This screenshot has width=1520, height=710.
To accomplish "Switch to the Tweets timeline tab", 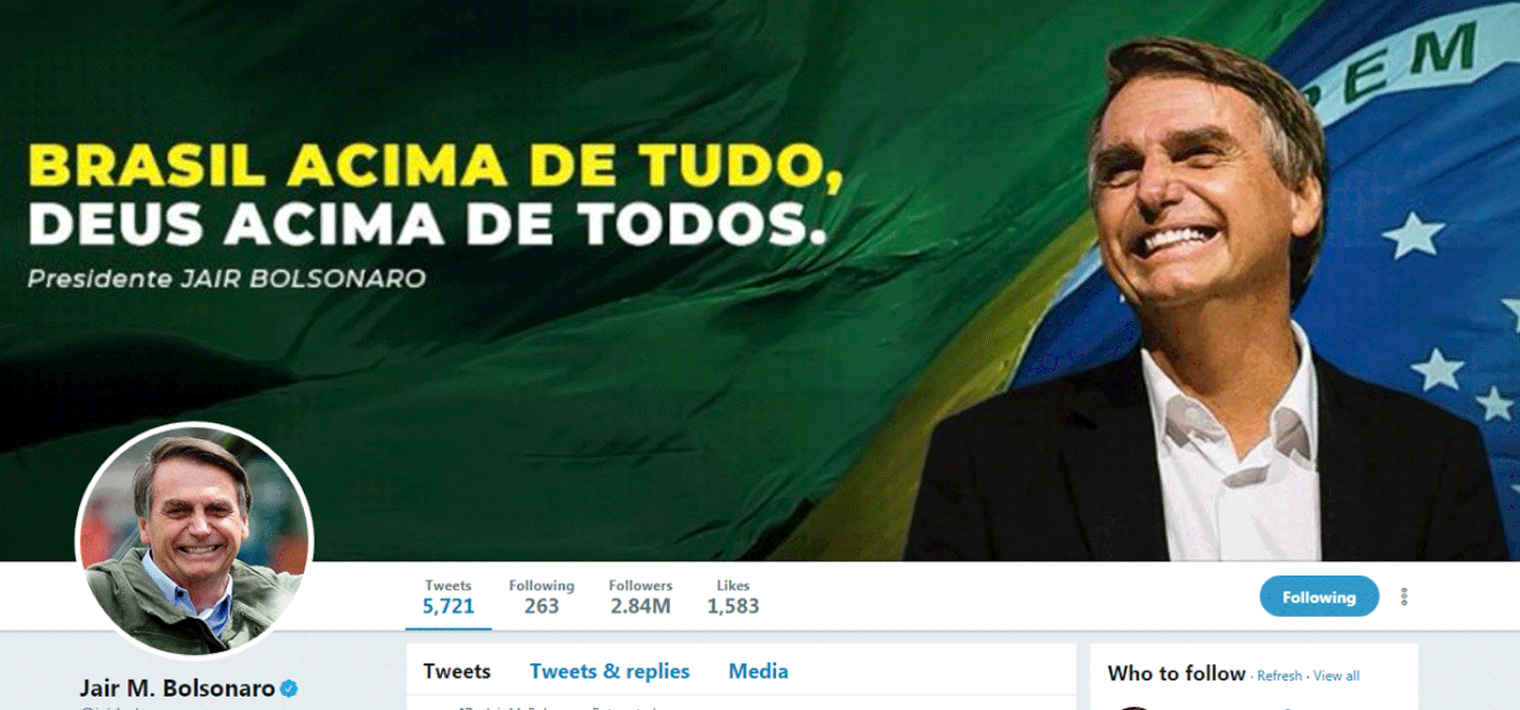I will pos(457,671).
